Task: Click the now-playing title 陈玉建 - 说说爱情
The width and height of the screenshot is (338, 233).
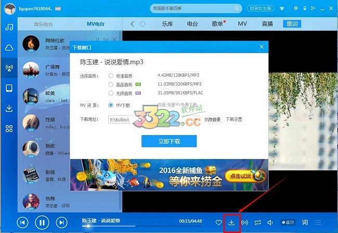Action: [x=101, y=220]
